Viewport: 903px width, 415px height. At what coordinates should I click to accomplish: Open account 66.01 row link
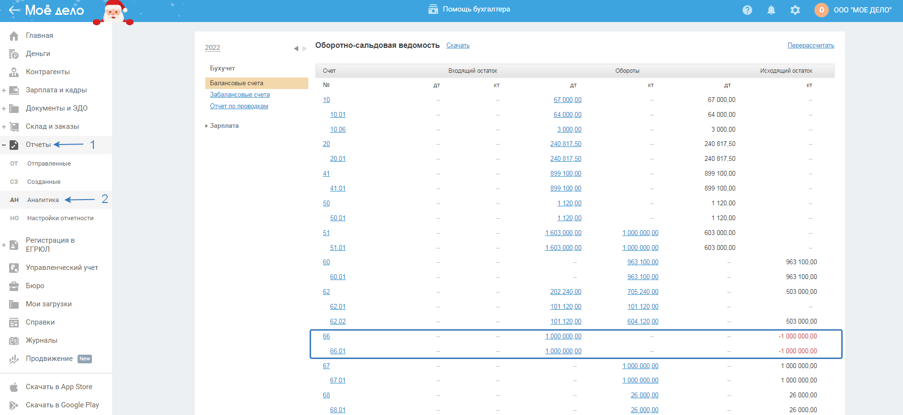point(338,351)
